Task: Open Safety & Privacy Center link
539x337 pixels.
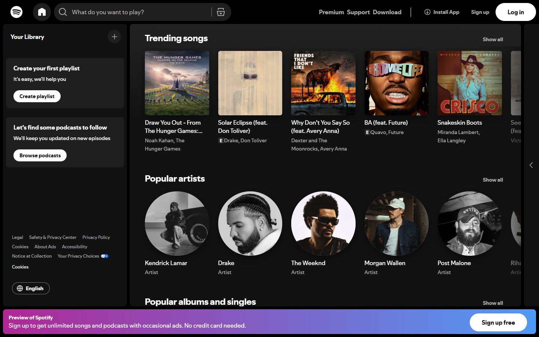Action: (53, 237)
